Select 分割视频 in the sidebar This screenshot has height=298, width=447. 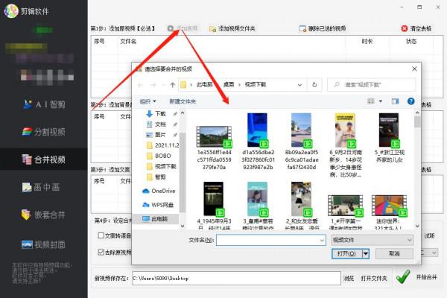(44, 132)
